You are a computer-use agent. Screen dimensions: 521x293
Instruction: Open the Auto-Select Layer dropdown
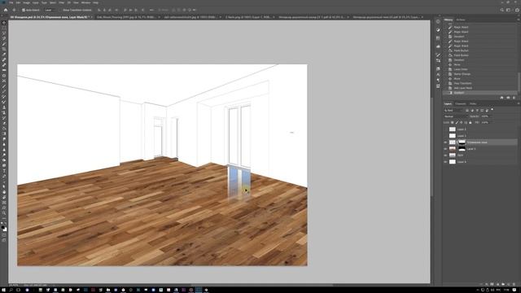pyautogui.click(x=50, y=10)
